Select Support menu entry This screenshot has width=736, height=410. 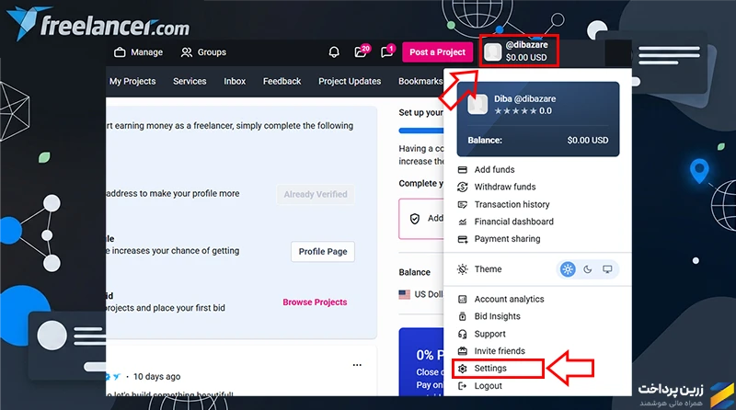point(537,334)
